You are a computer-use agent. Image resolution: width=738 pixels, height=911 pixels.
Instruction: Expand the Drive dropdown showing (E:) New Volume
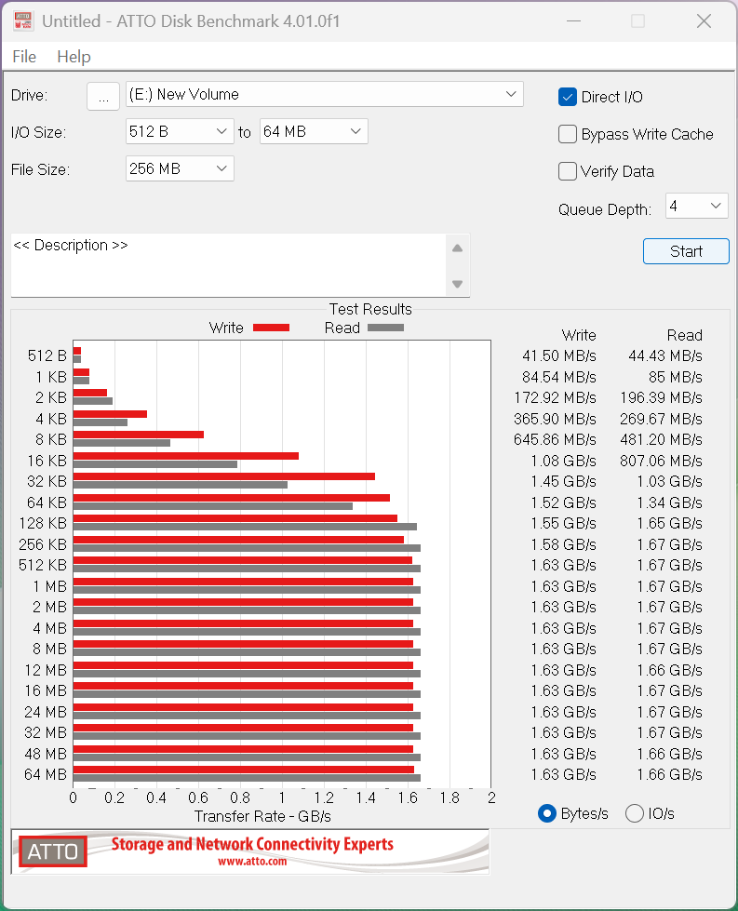pos(324,94)
